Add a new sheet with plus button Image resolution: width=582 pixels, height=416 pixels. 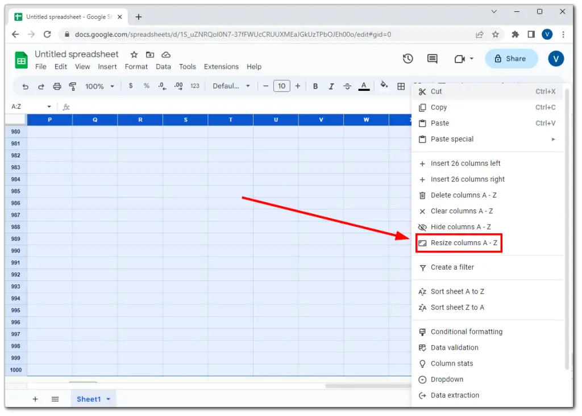[x=35, y=399]
